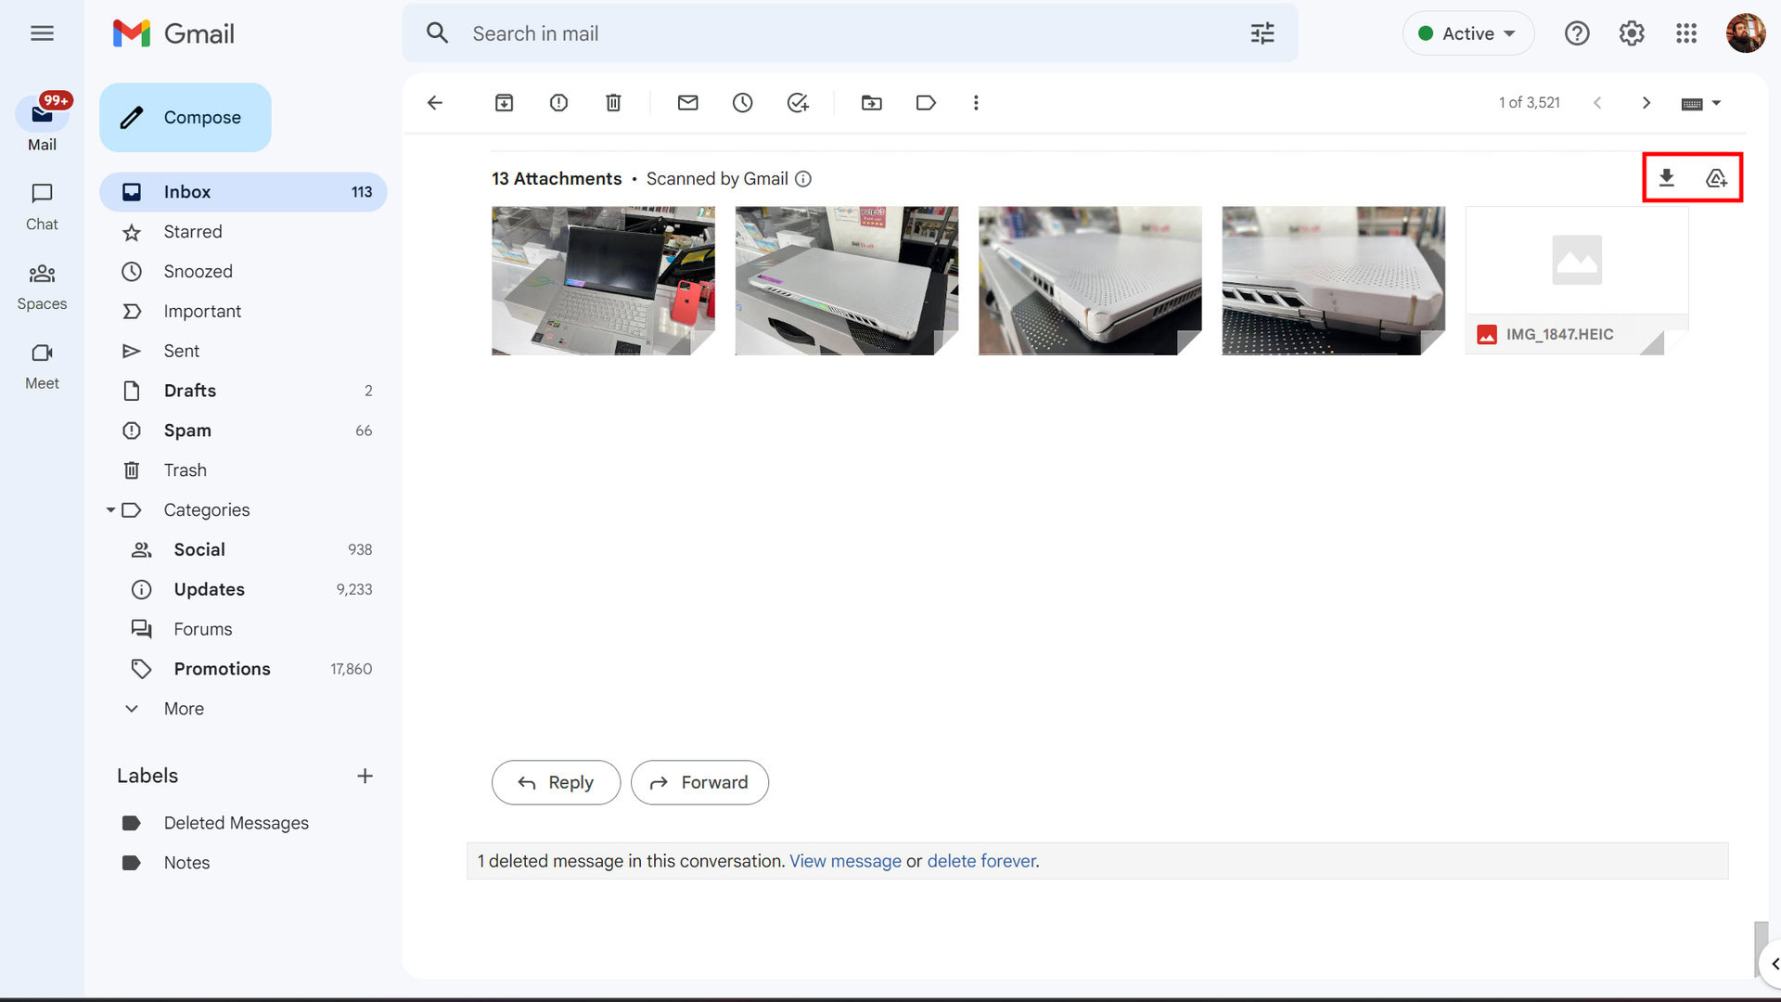Click the View message link
The width and height of the screenshot is (1781, 1002).
pos(845,861)
